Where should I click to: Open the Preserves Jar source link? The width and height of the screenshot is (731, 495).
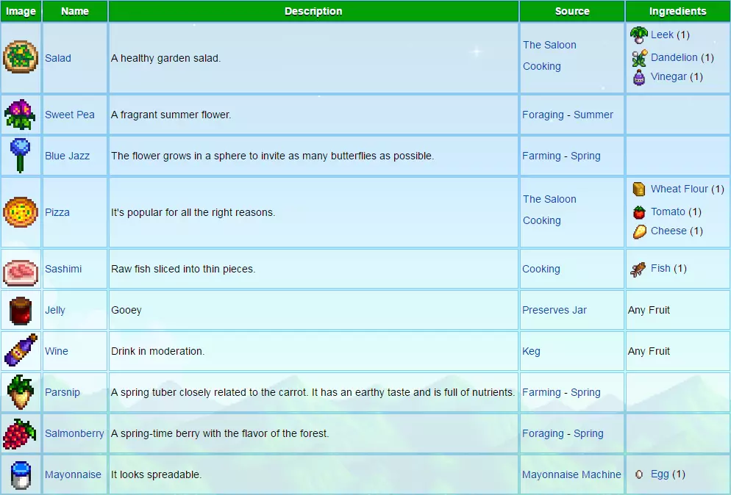[x=555, y=310]
